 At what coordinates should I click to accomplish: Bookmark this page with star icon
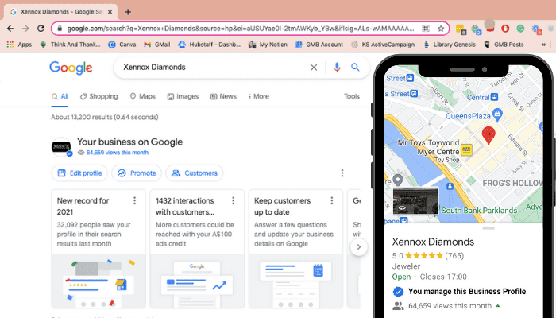(441, 29)
